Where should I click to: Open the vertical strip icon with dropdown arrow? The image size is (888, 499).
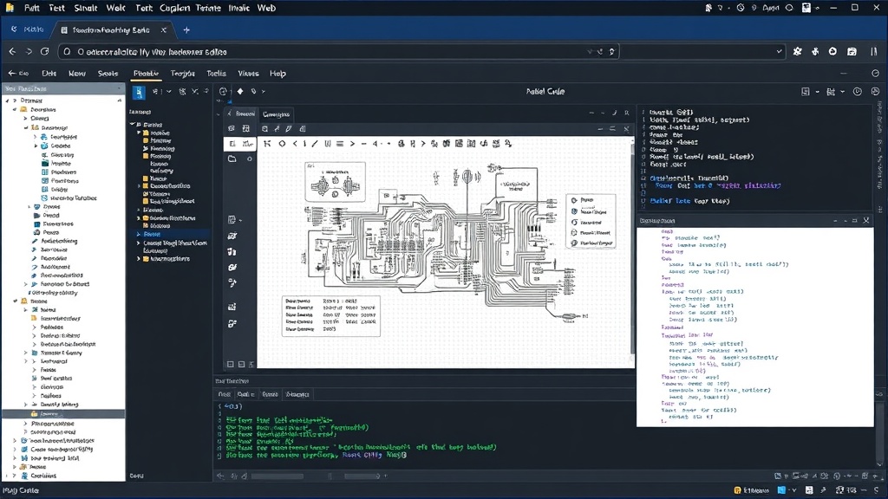point(234,219)
